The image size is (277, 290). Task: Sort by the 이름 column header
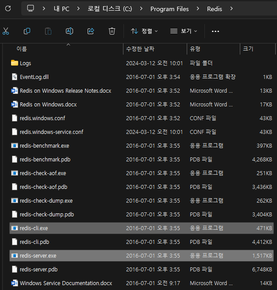(63, 49)
